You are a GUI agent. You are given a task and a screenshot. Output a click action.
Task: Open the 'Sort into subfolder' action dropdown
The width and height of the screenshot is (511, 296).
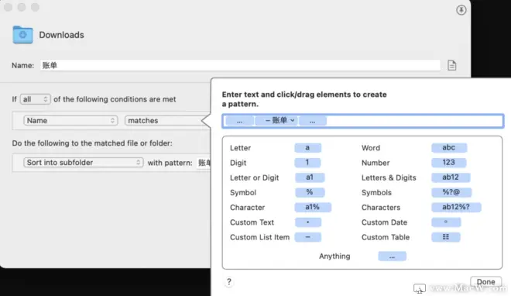pyautogui.click(x=84, y=163)
